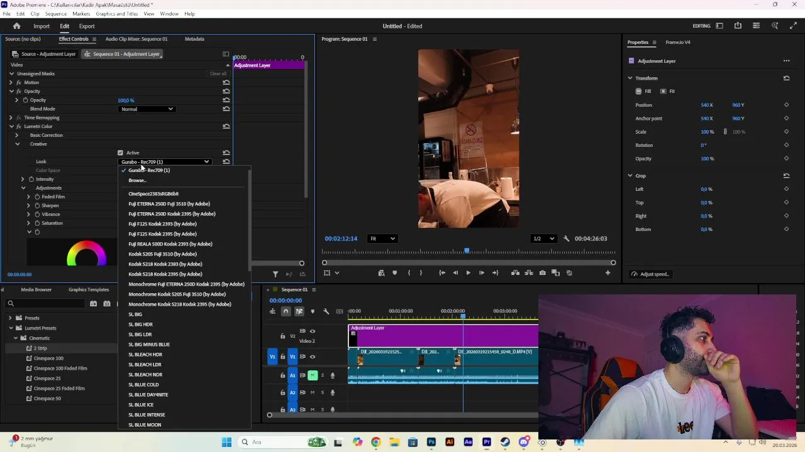This screenshot has height=452, width=805.
Task: Click the Clear all masks button
Action: [218, 73]
